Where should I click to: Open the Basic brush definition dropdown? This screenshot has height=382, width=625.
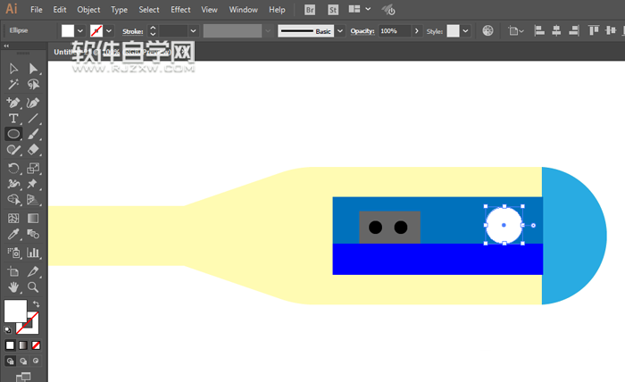(x=340, y=30)
